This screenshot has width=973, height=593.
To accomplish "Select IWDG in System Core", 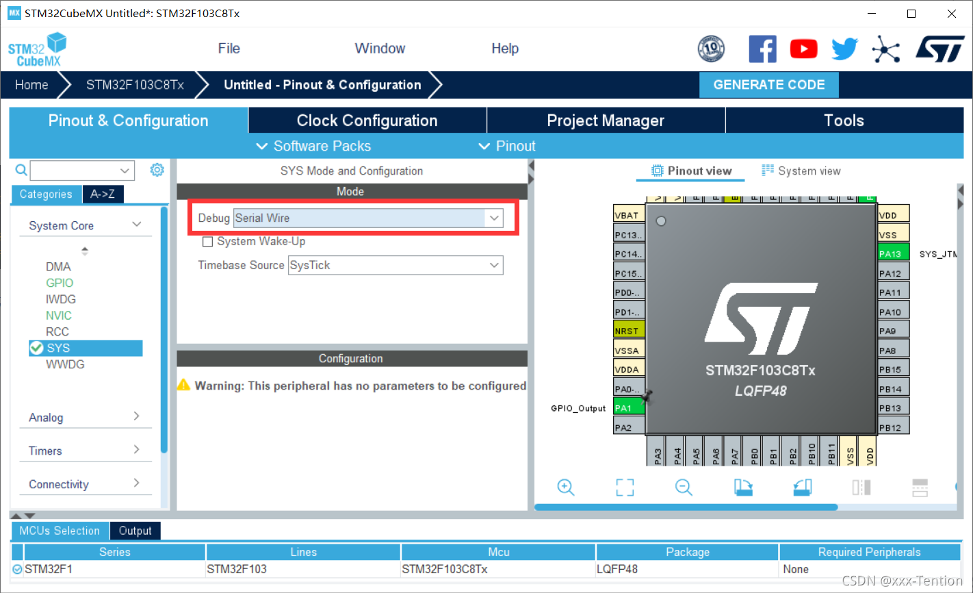I will click(x=61, y=299).
